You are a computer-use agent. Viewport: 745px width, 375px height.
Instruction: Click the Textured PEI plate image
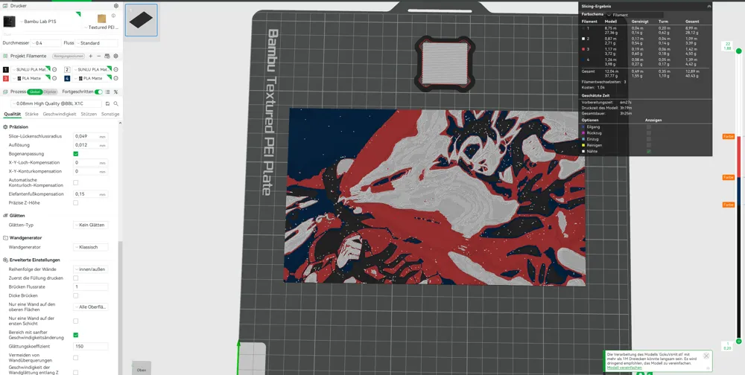pos(101,19)
